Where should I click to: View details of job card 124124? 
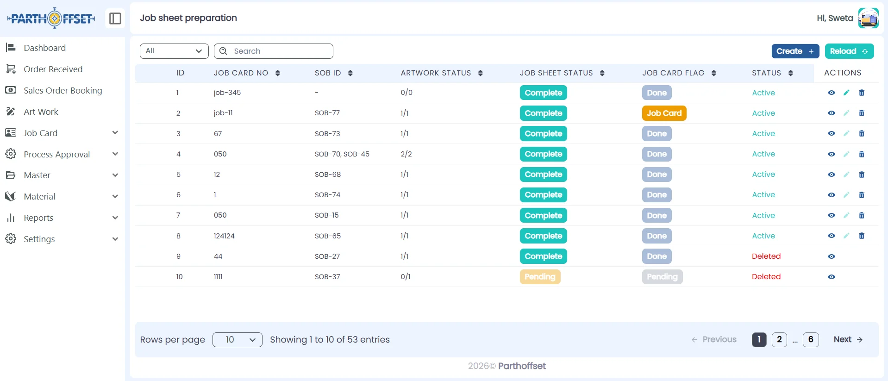pos(832,236)
